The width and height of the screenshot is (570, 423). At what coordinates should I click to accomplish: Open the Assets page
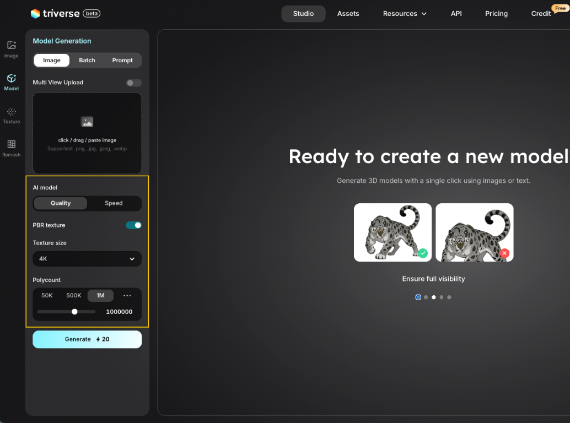coord(348,14)
